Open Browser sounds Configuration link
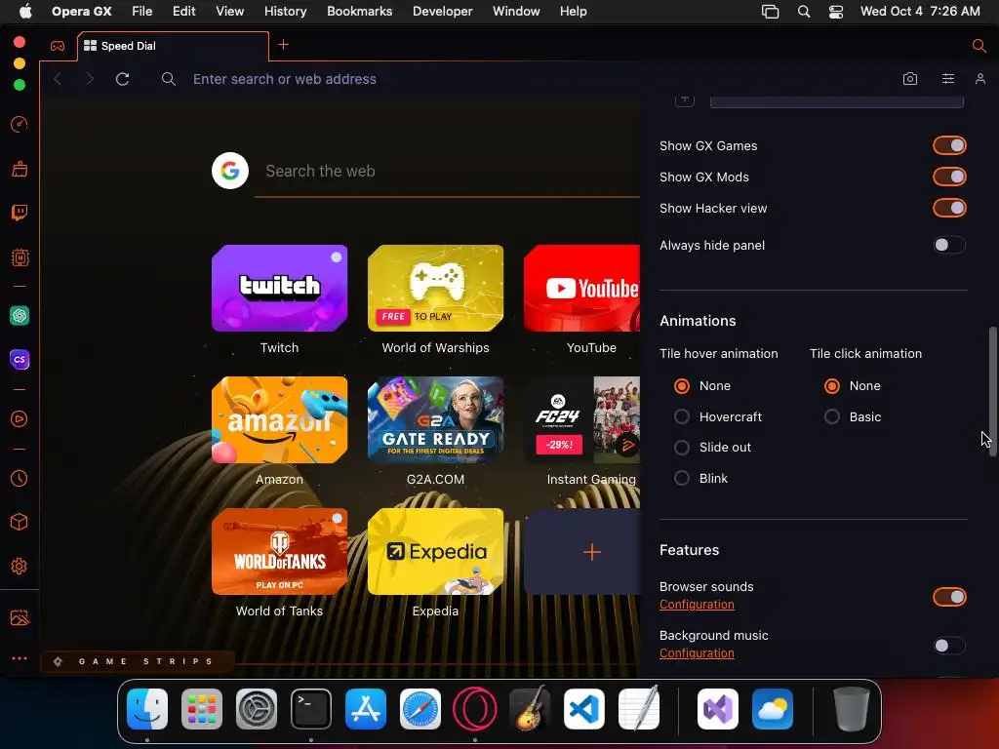This screenshot has width=999, height=749. pyautogui.click(x=697, y=605)
